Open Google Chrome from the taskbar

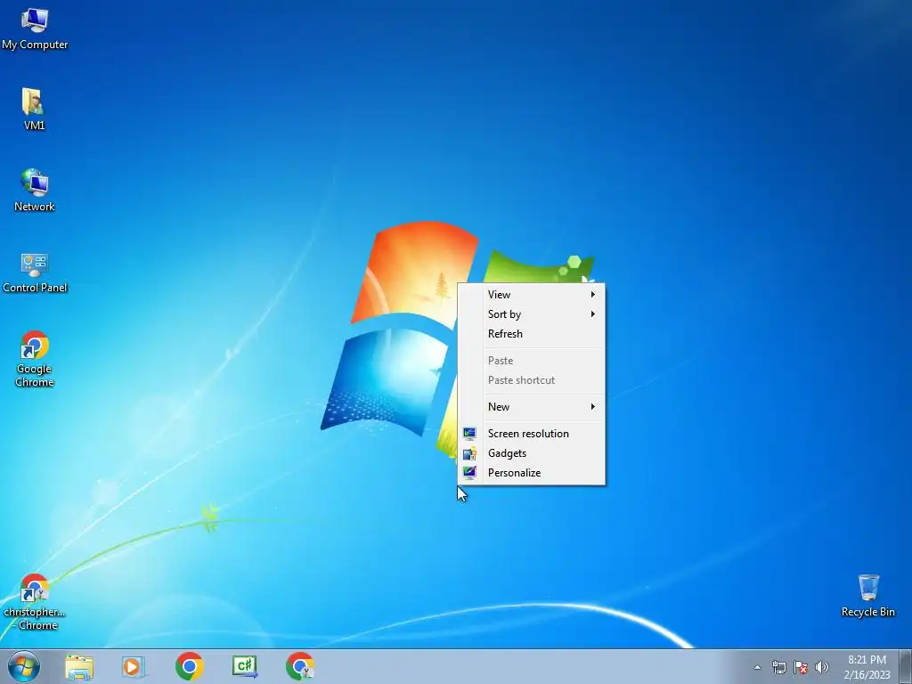click(189, 666)
